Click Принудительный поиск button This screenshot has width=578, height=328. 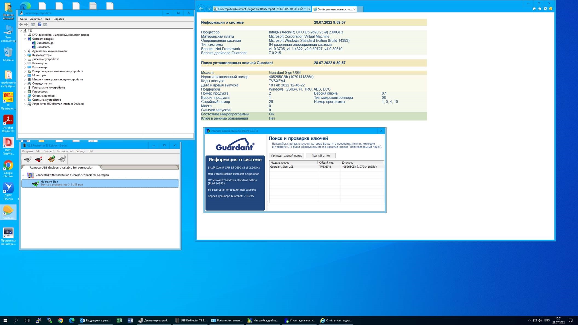(286, 156)
